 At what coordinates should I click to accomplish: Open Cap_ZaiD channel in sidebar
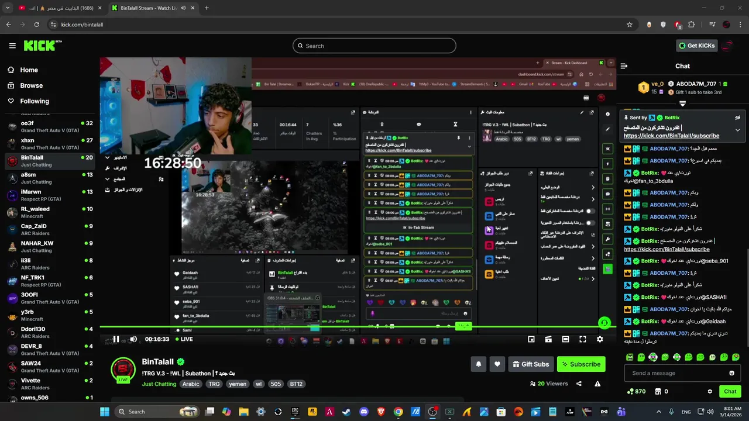(x=50, y=229)
